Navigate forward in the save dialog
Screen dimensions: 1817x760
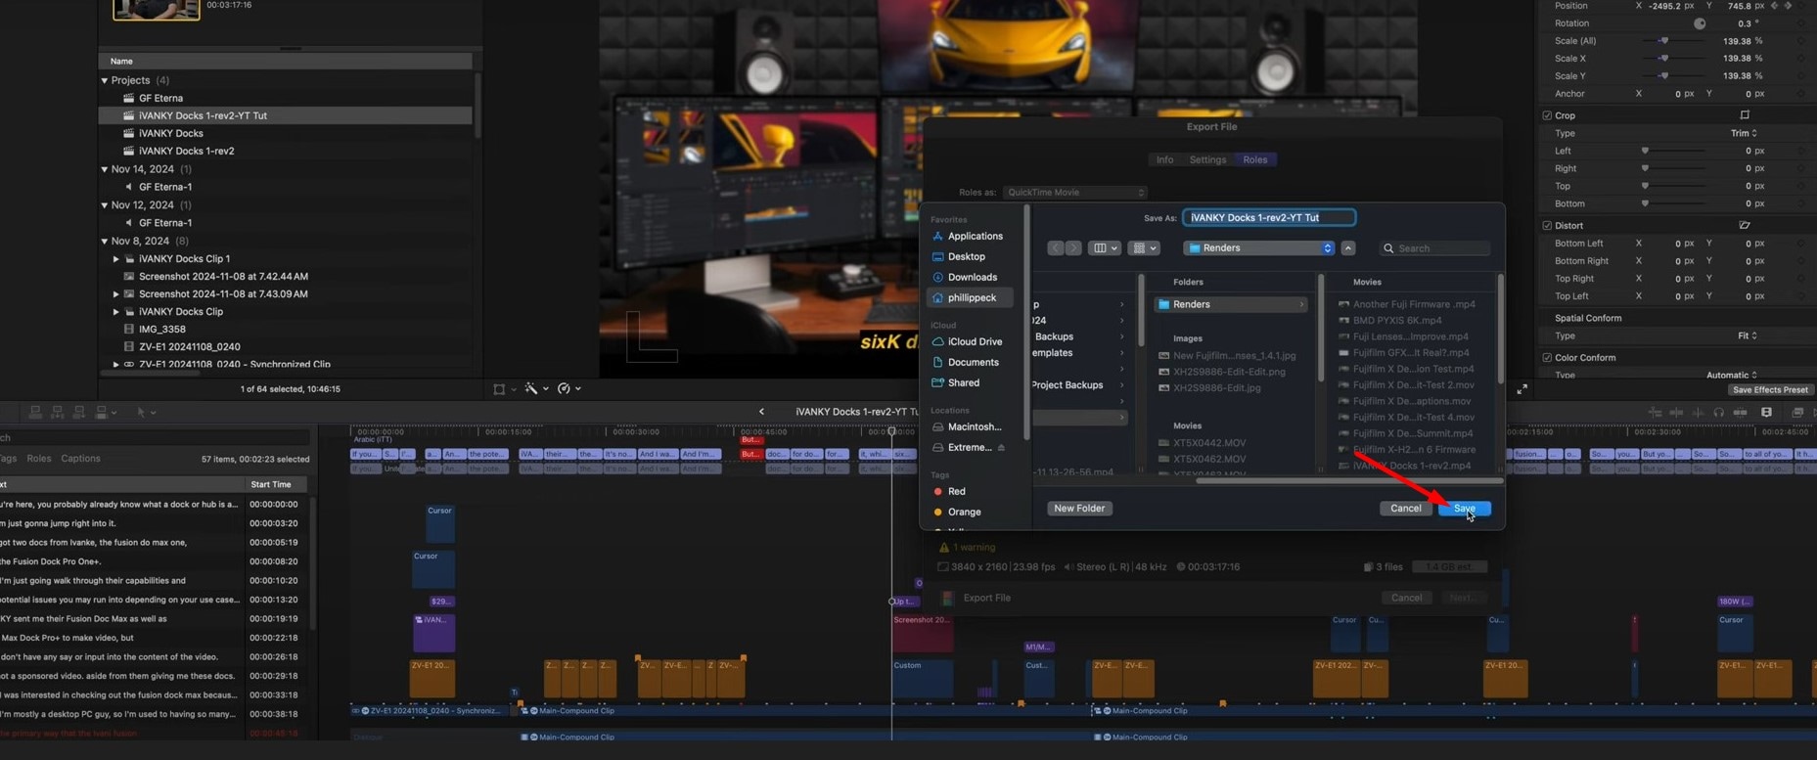tap(1073, 248)
